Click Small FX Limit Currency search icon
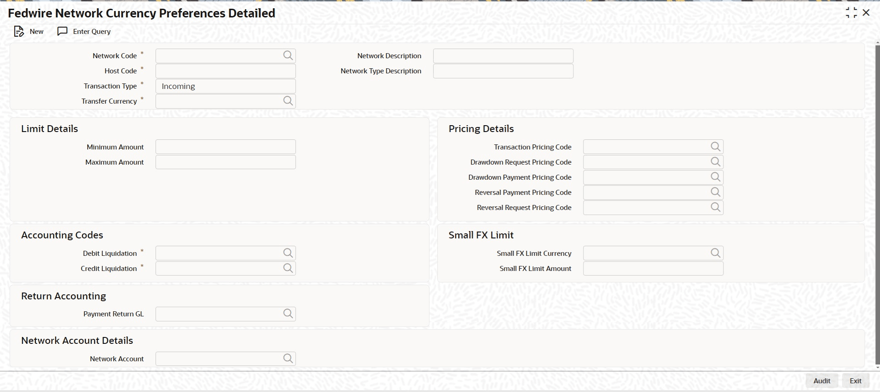 (715, 253)
